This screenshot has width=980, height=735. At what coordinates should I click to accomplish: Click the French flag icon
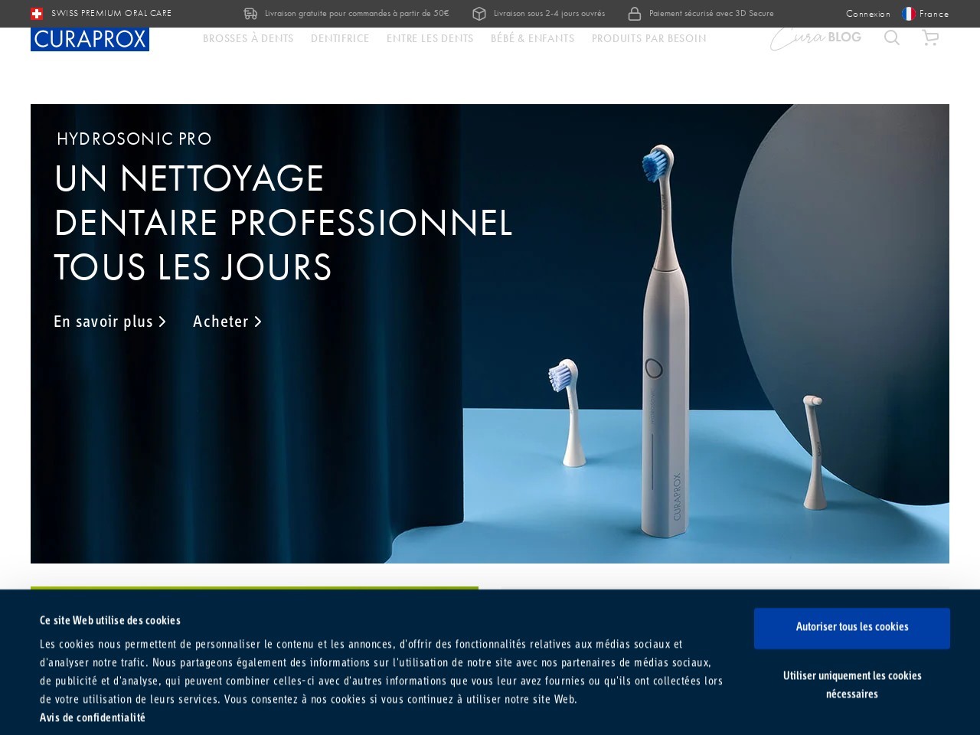pos(909,14)
